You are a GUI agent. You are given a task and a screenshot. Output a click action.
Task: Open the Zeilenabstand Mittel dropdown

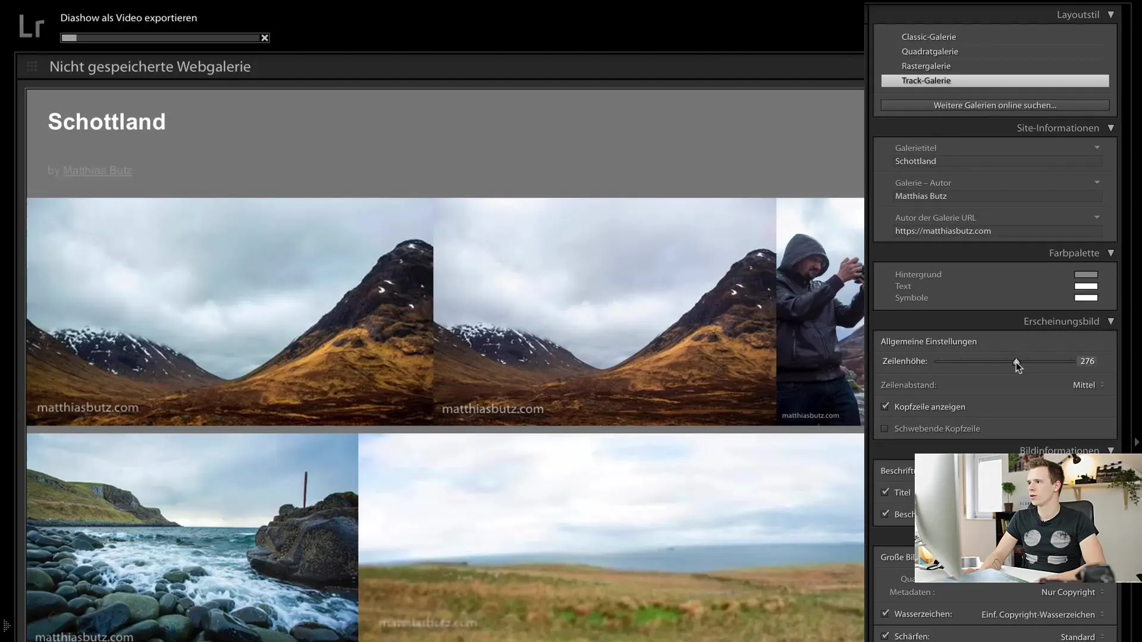click(x=1088, y=385)
